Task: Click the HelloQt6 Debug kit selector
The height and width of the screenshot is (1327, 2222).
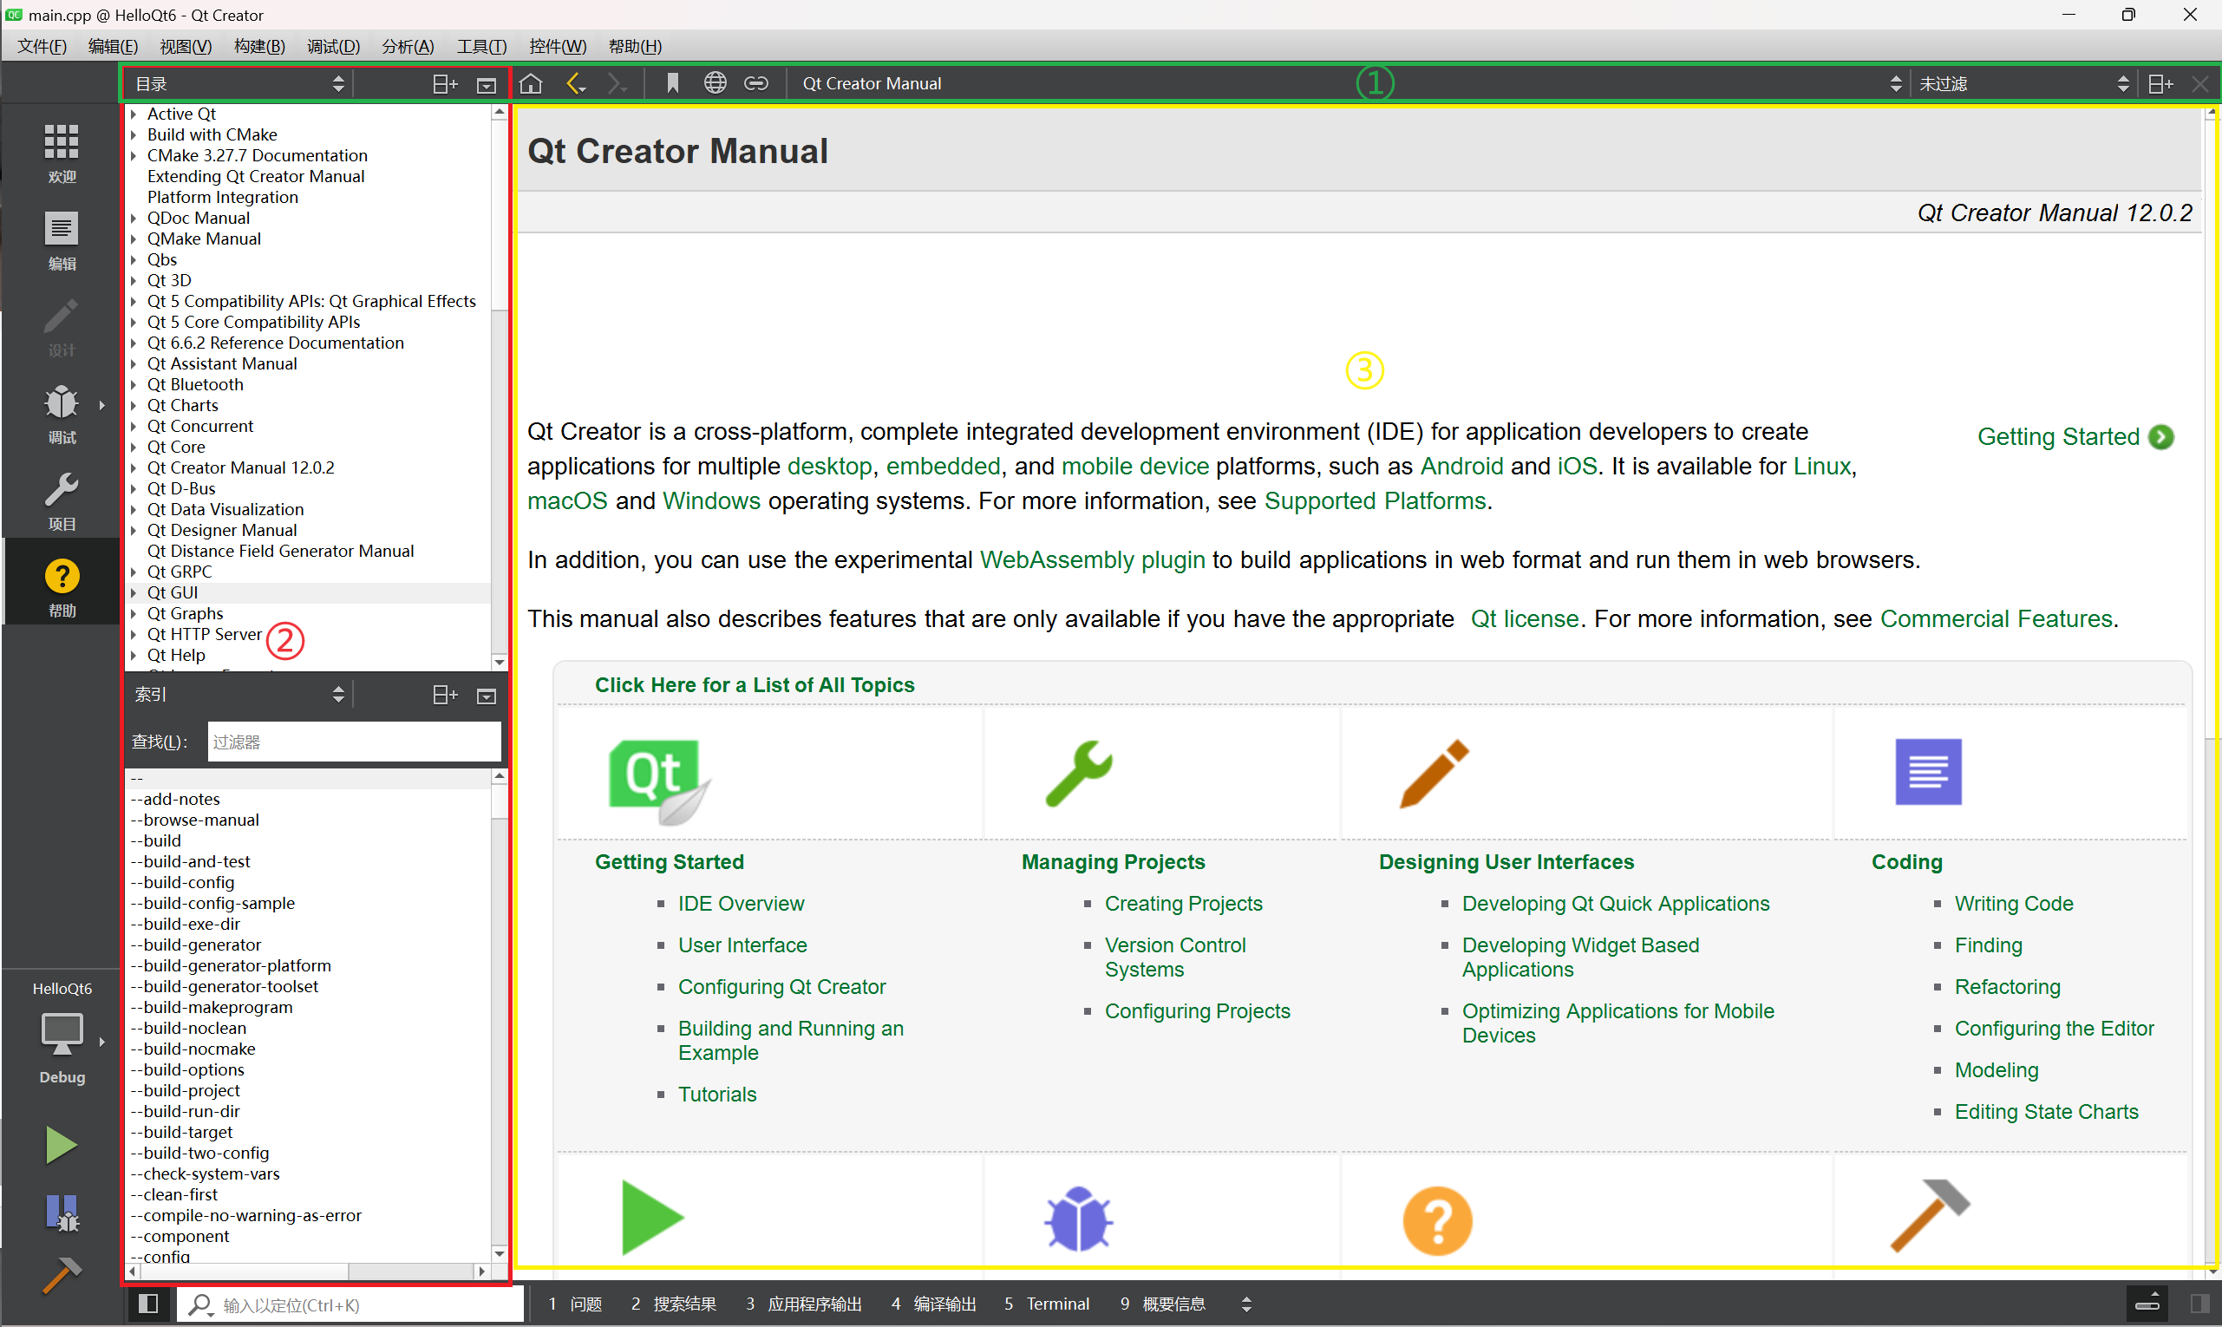Action: (x=61, y=1035)
